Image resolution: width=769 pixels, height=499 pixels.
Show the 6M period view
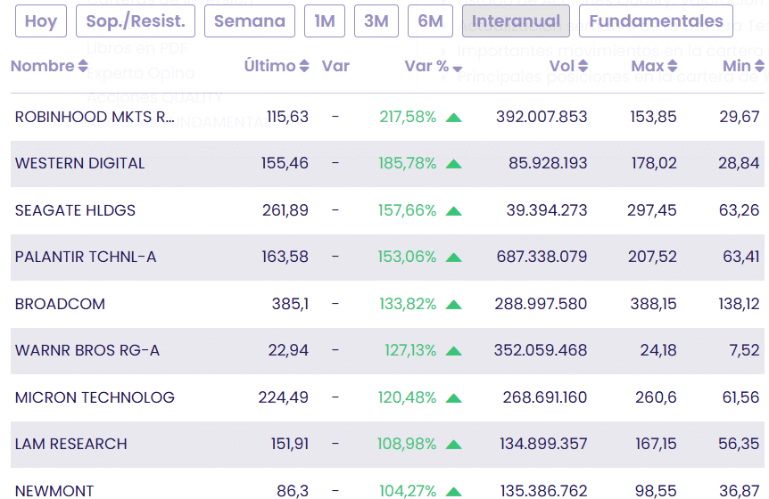click(x=430, y=21)
